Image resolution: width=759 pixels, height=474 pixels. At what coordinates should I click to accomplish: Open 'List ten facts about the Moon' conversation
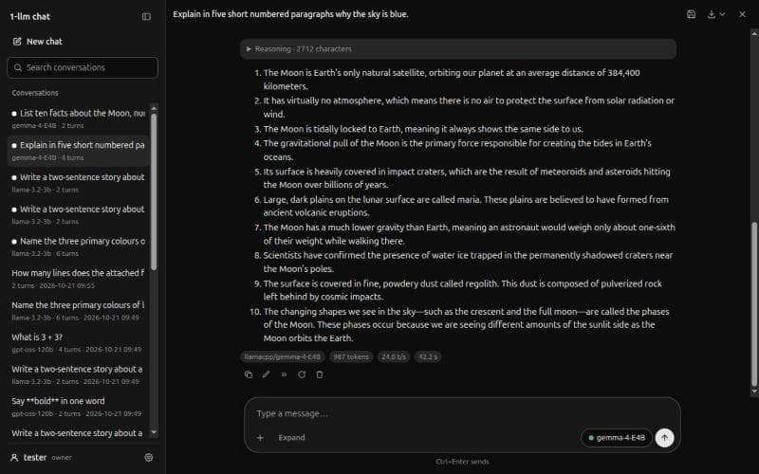click(x=79, y=118)
